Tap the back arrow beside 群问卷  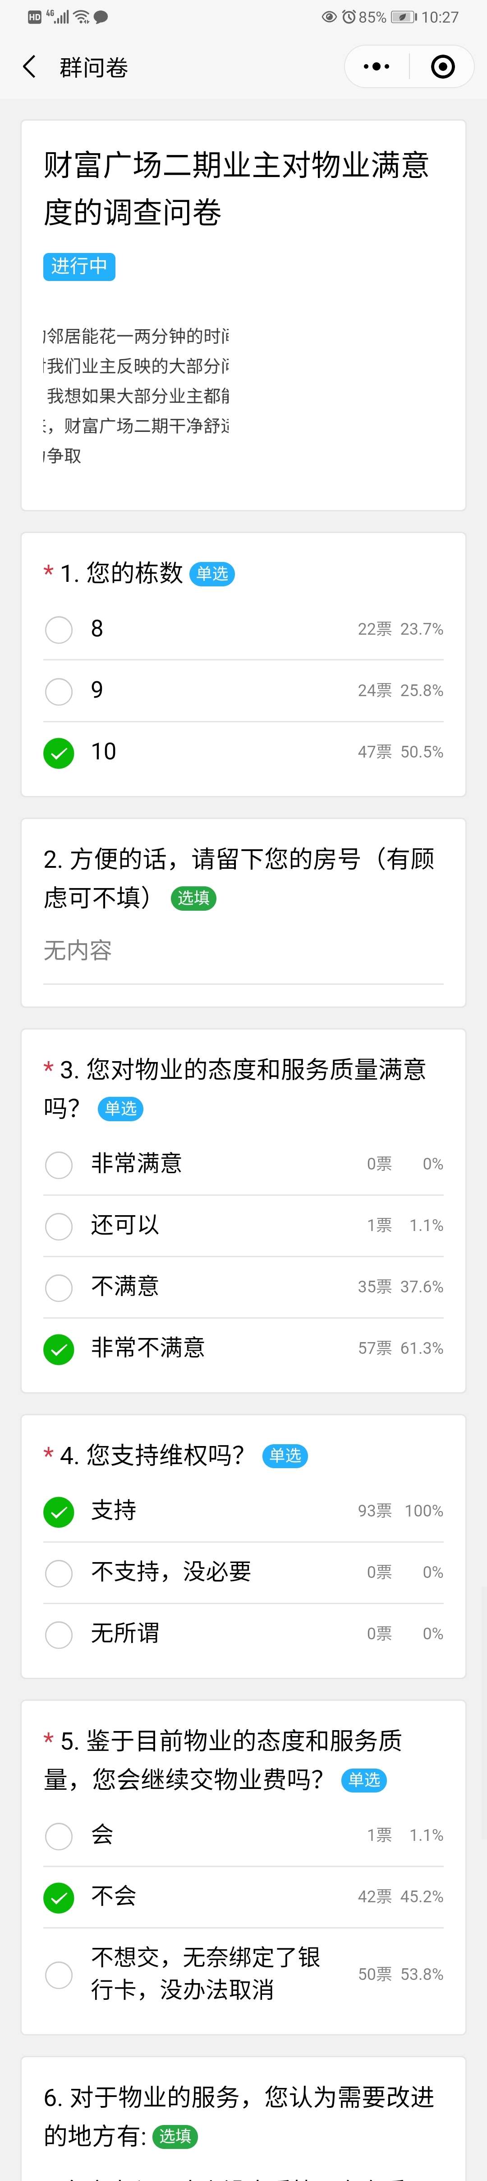click(x=30, y=67)
